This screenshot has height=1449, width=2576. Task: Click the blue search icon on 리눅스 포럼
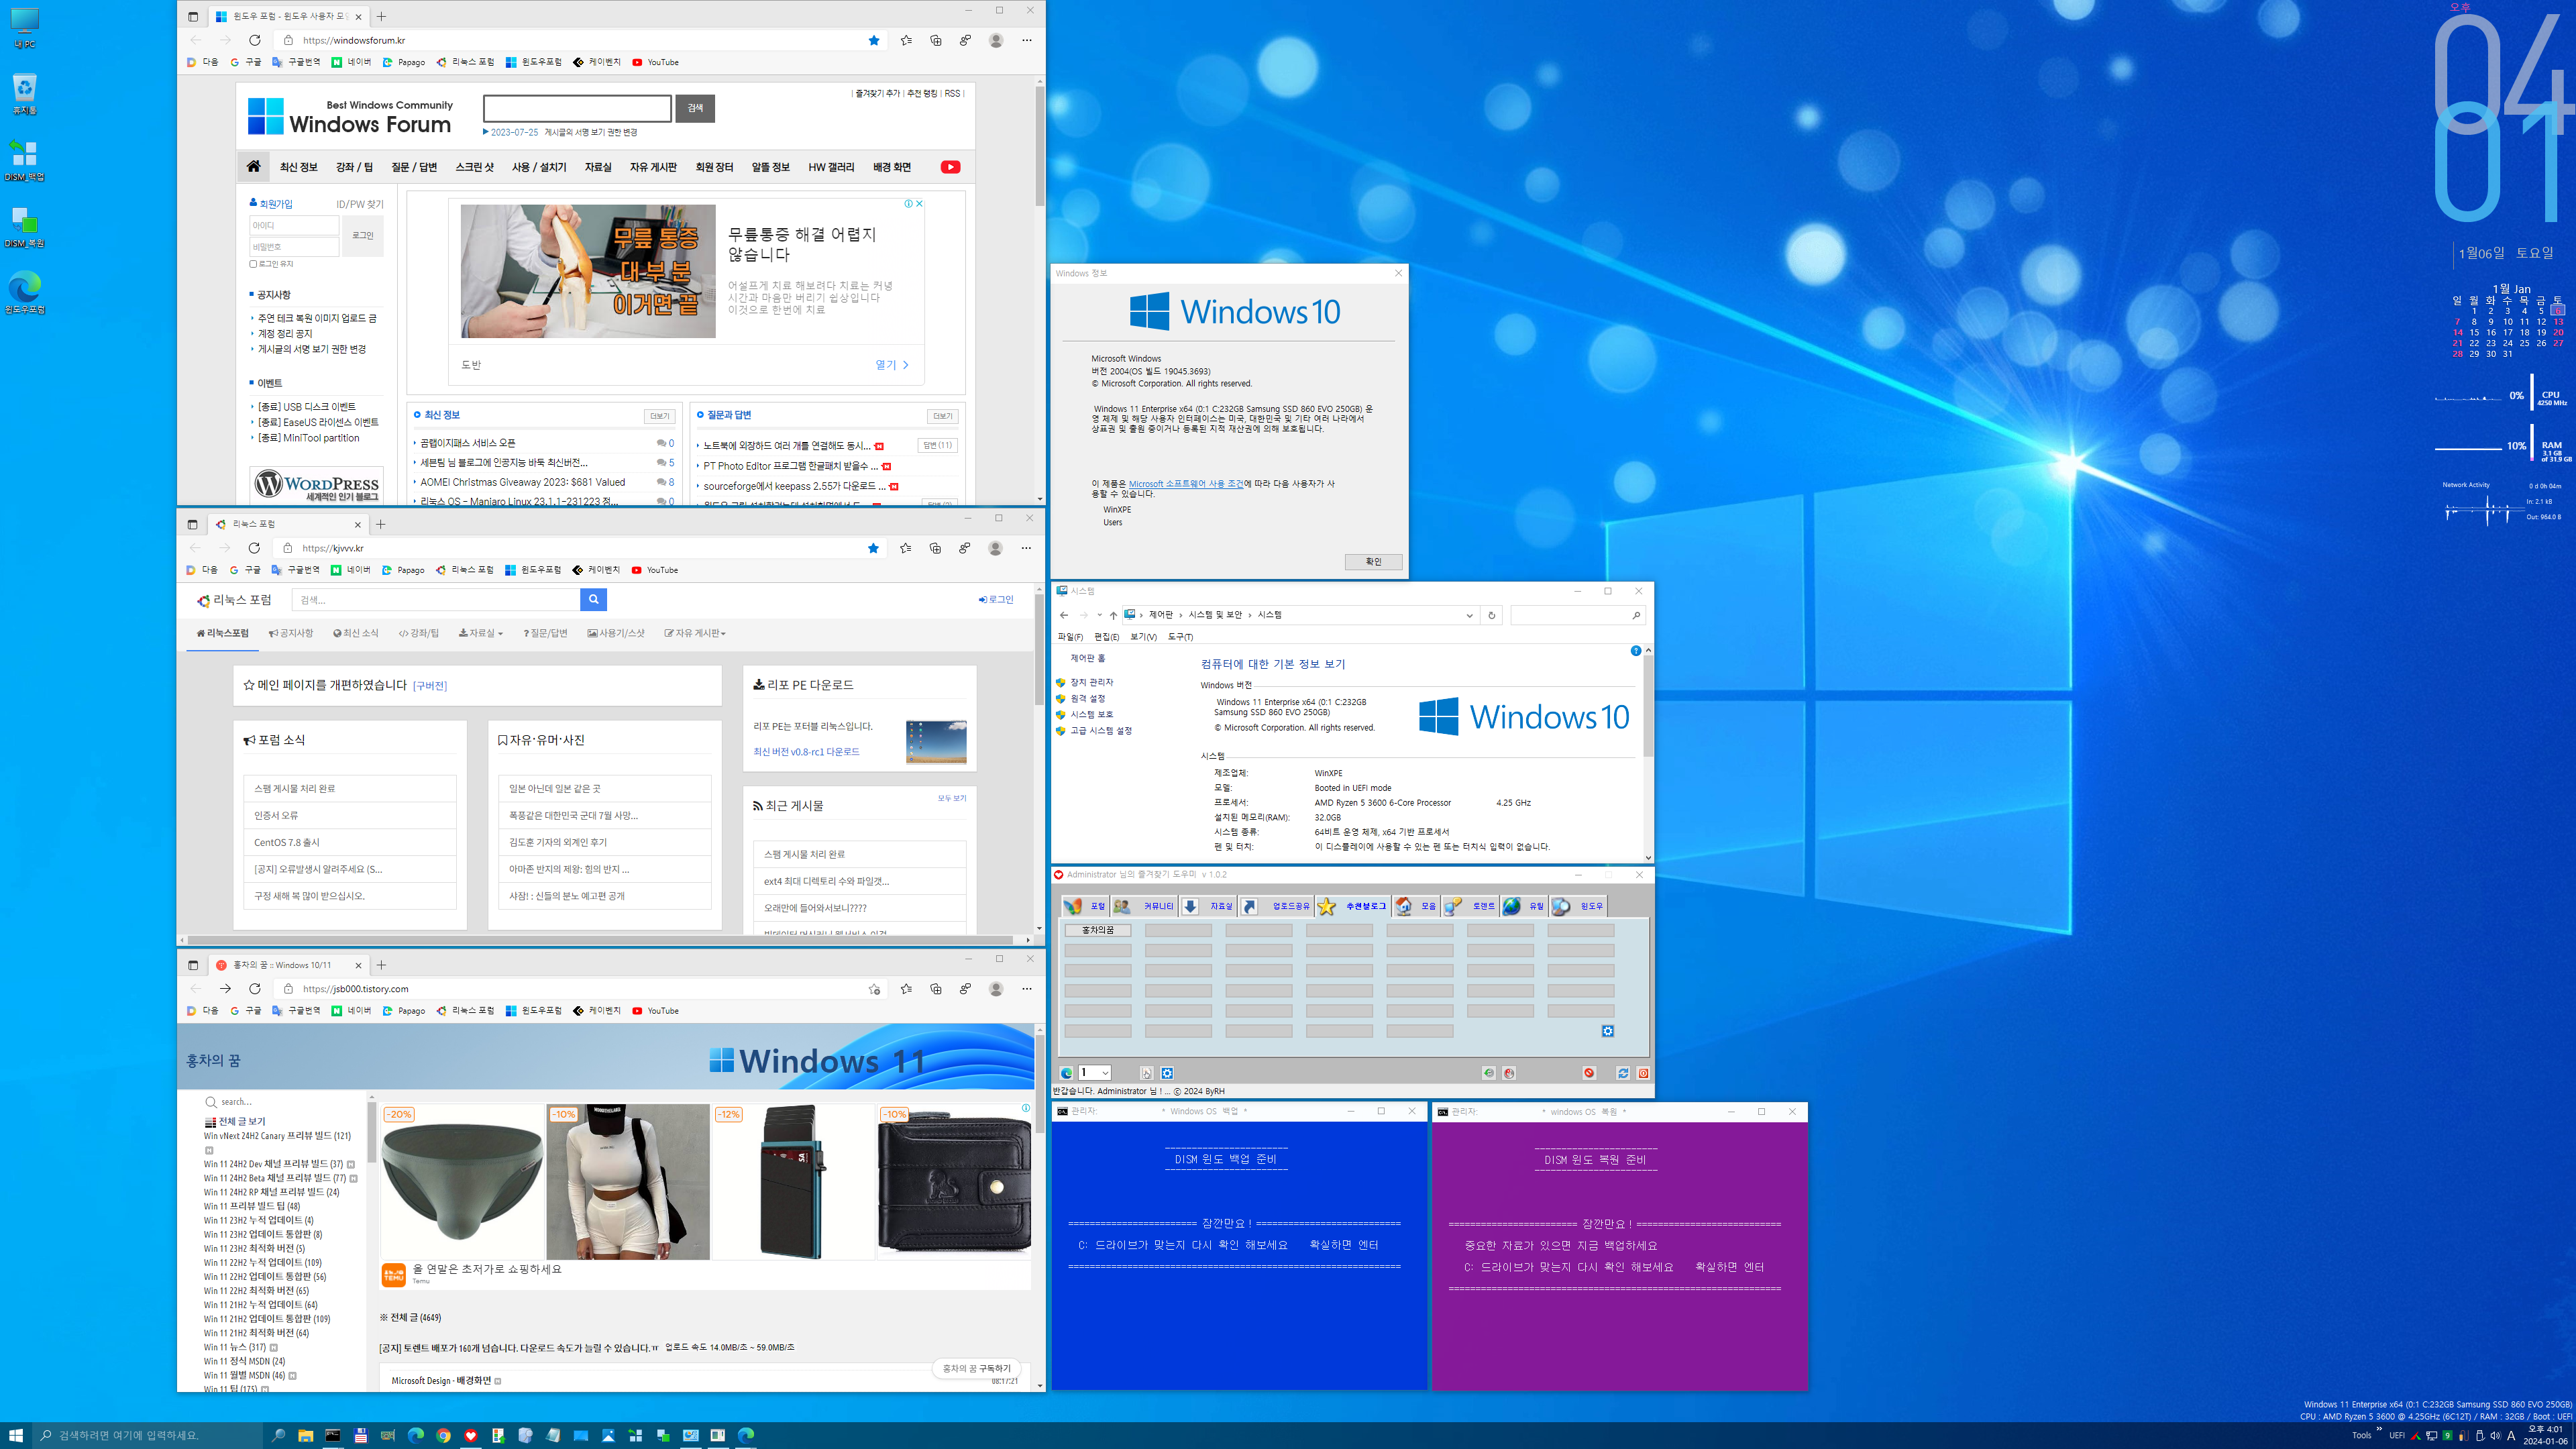click(x=593, y=600)
